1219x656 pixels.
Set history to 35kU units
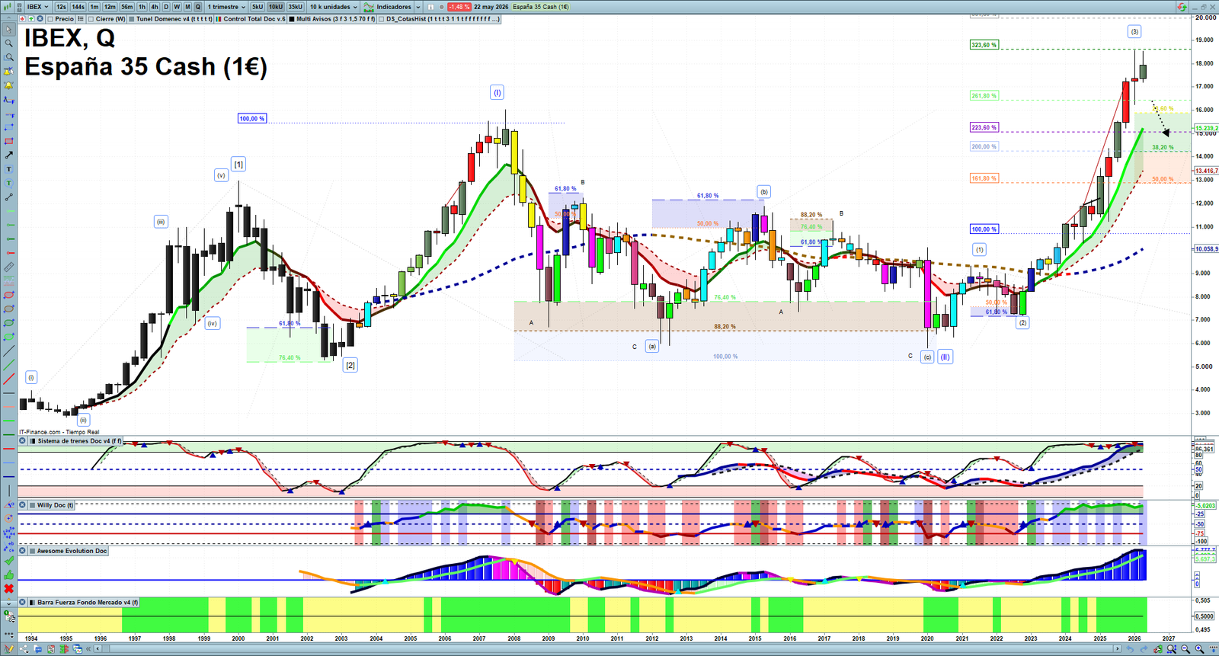click(295, 7)
